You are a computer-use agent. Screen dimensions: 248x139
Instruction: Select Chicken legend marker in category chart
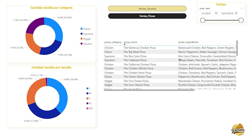(x=81, y=44)
